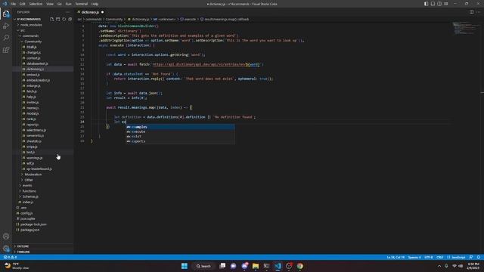Click Ln/Col cursor position in status bar
This screenshot has width=484, height=272.
pyautogui.click(x=396, y=257)
